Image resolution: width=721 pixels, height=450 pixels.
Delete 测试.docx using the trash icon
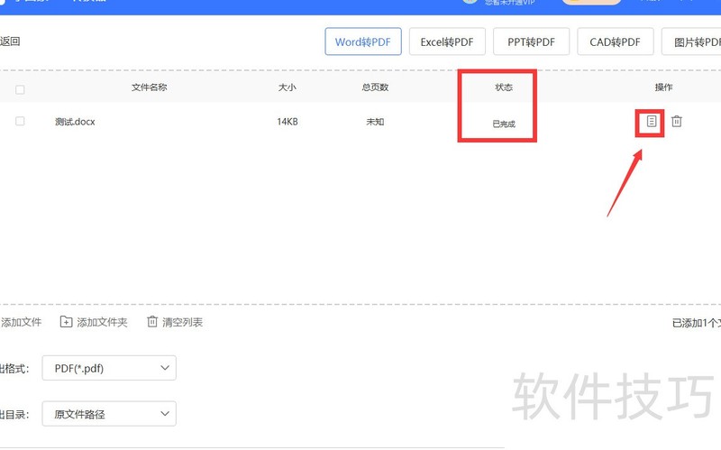tap(677, 122)
